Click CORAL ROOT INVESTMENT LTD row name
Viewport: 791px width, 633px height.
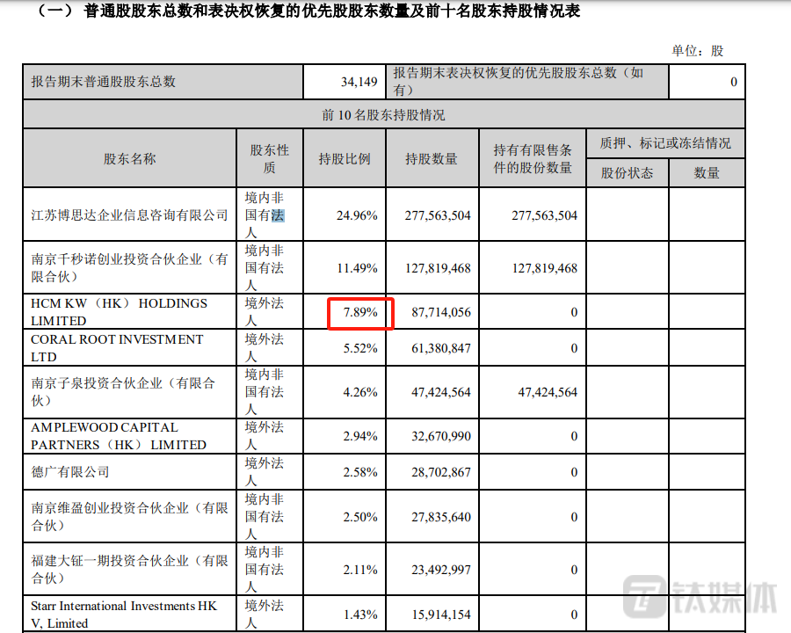click(x=117, y=348)
